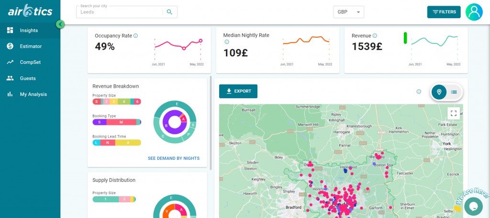Click the Airbtics logo
Viewport: 490px width, 218px height.
30,11
